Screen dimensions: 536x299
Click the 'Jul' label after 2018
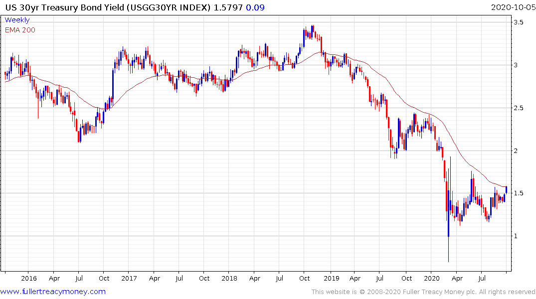point(279,278)
